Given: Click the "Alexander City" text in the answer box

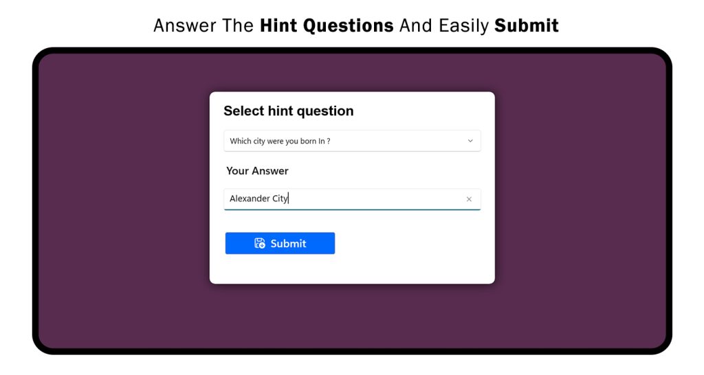Looking at the screenshot, I should (258, 199).
